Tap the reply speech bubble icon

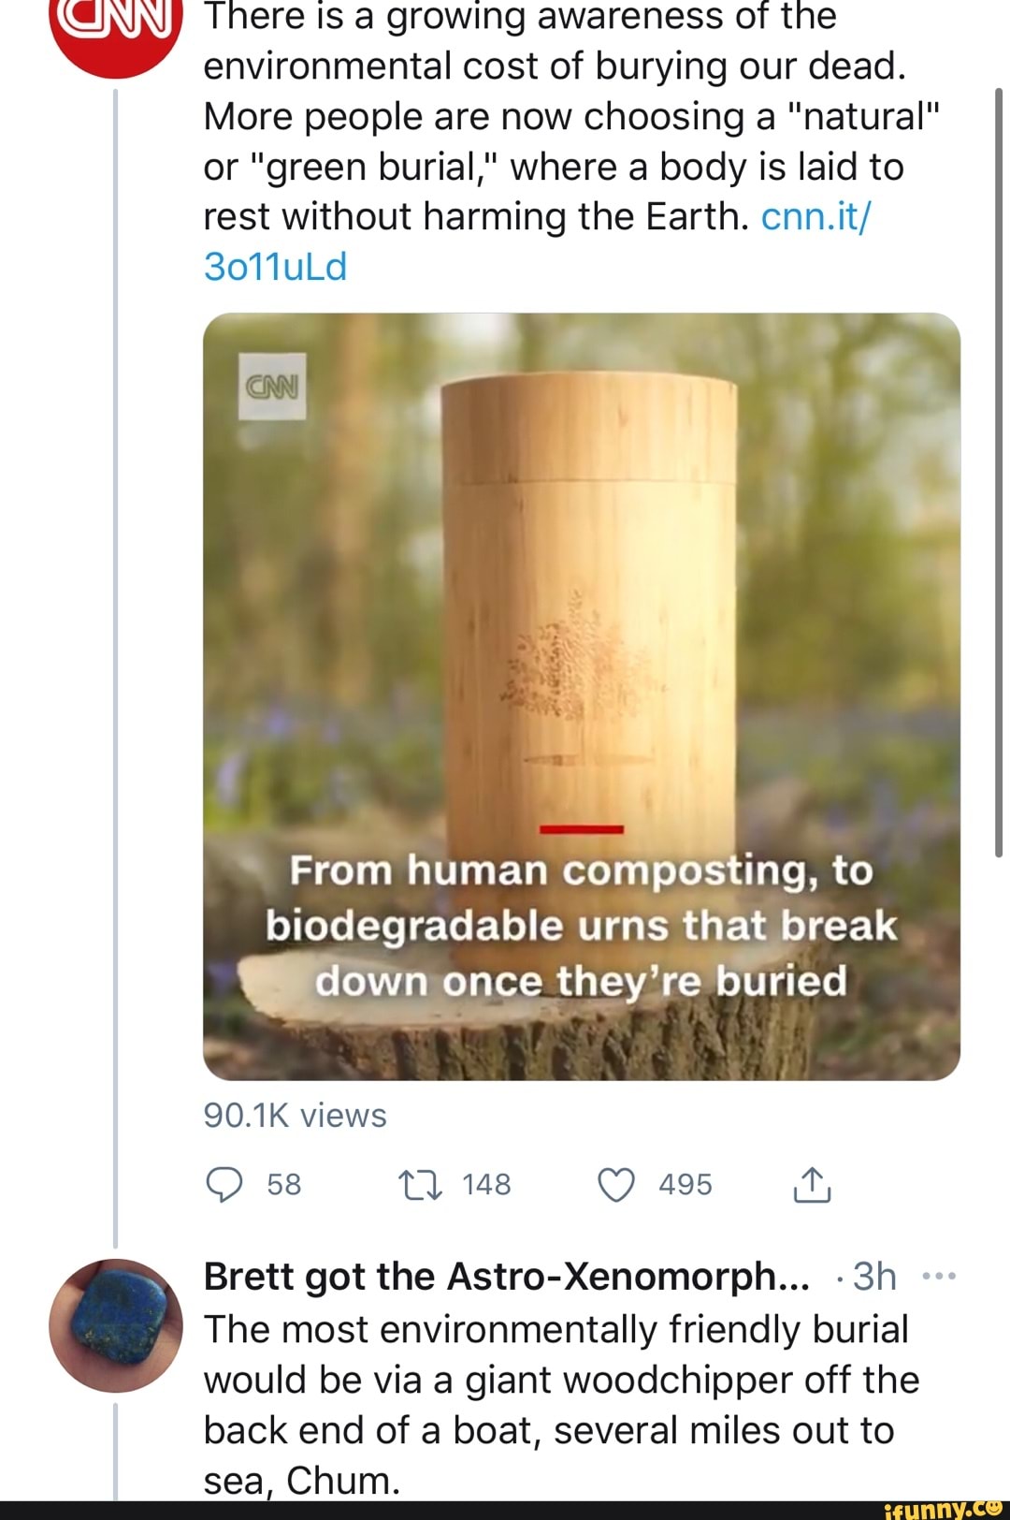[x=224, y=1185]
